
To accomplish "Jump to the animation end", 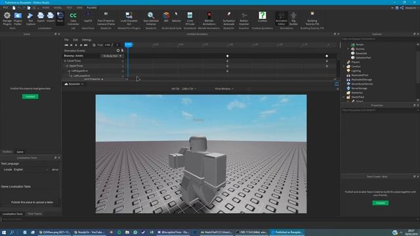I will point(86,45).
